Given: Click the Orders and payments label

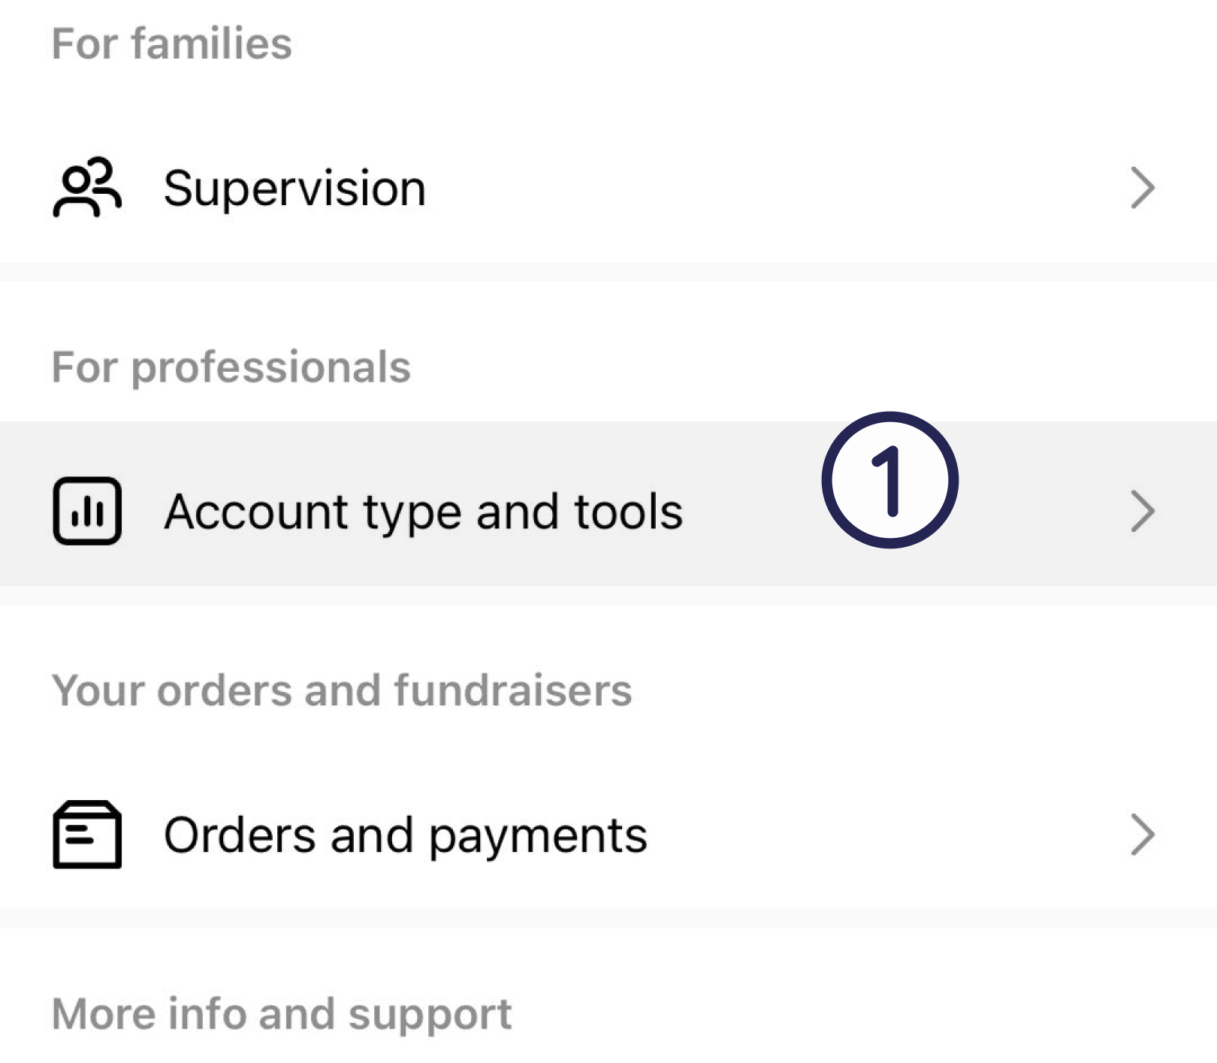Looking at the screenshot, I should (406, 835).
